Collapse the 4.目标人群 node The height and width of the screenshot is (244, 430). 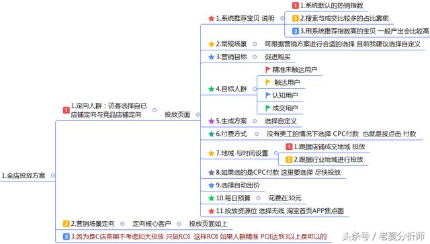point(254,89)
